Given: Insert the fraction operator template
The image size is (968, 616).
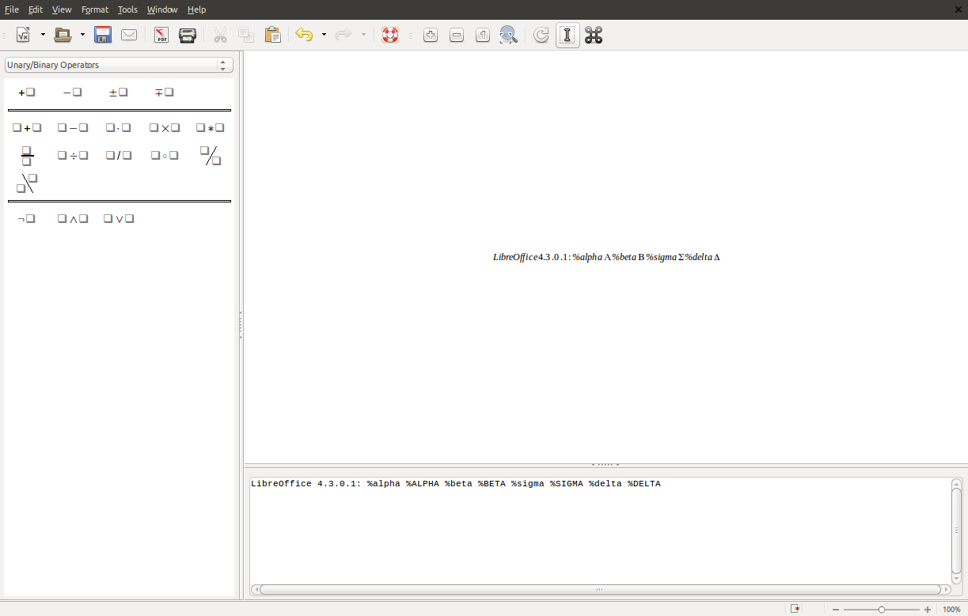Looking at the screenshot, I should click(x=27, y=156).
